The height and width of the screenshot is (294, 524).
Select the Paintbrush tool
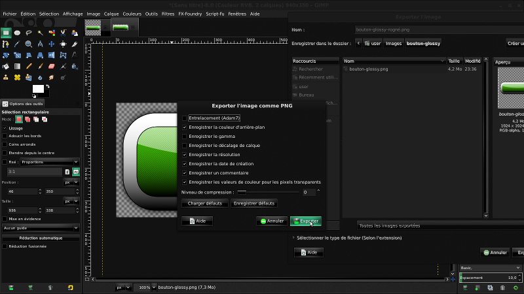[x=40, y=67]
